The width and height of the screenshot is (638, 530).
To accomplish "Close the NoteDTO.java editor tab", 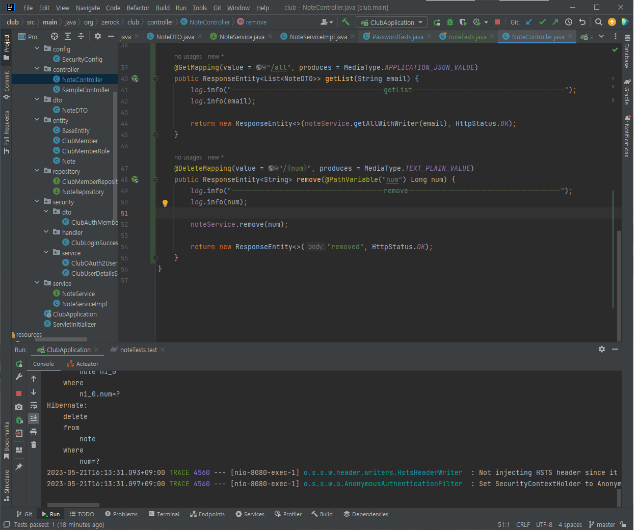I will point(200,36).
